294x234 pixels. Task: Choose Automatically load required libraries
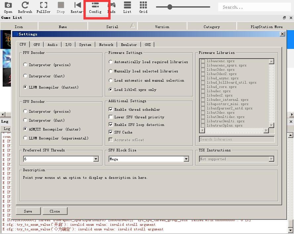(x=111, y=62)
